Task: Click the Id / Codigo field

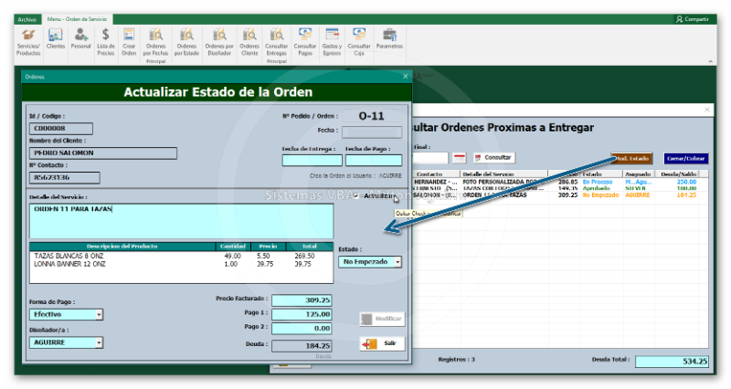Action: 61,129
